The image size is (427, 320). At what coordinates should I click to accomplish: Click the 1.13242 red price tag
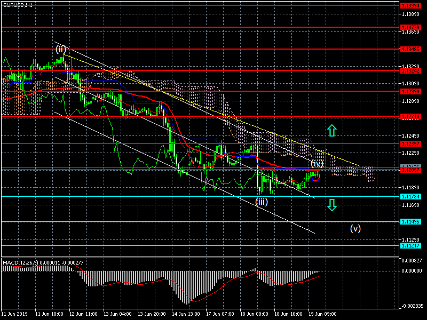pyautogui.click(x=410, y=70)
